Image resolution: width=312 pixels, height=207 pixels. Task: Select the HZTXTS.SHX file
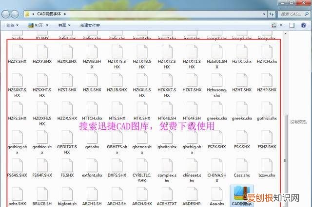tap(117, 56)
